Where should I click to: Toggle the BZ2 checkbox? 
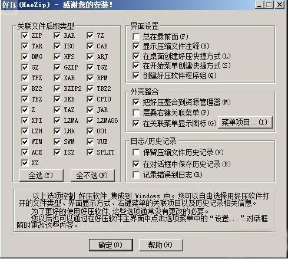25,88
